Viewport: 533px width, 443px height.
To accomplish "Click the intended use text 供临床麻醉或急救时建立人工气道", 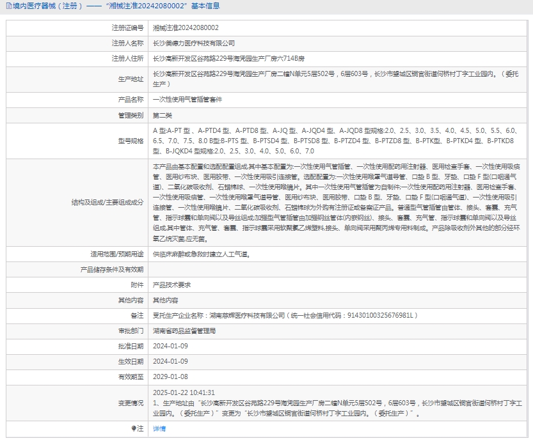I will pos(201,254).
